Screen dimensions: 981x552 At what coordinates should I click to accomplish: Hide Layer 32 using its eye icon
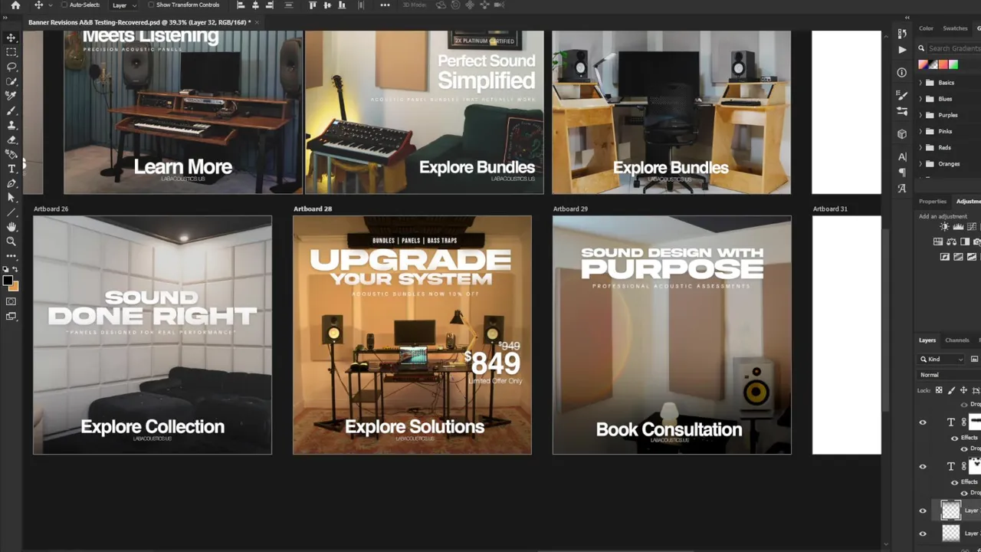(x=923, y=511)
